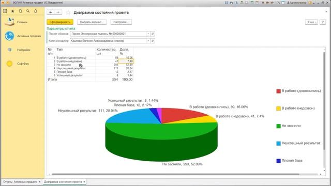This screenshot has width=331, height=186.
Task: Open the sections menu grid icon
Action: 5,11
